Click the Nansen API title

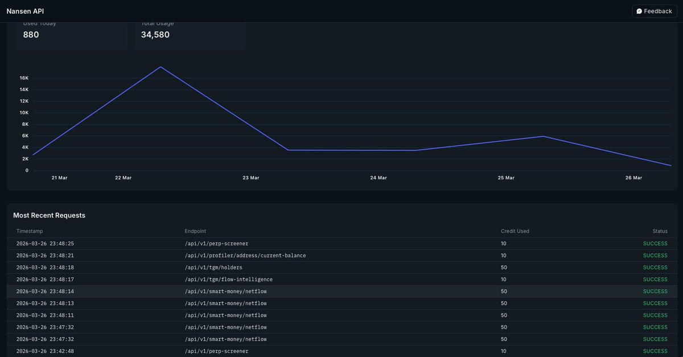point(25,11)
